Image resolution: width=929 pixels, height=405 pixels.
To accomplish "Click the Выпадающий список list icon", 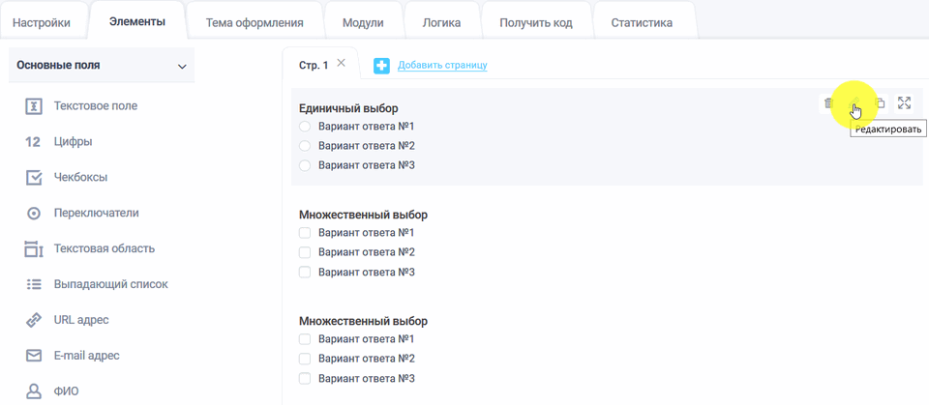I will point(34,285).
